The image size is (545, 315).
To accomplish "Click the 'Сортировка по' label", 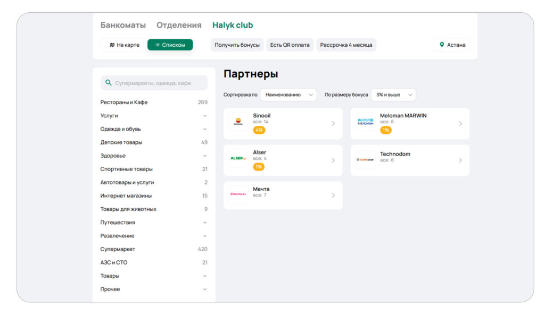I will [240, 95].
